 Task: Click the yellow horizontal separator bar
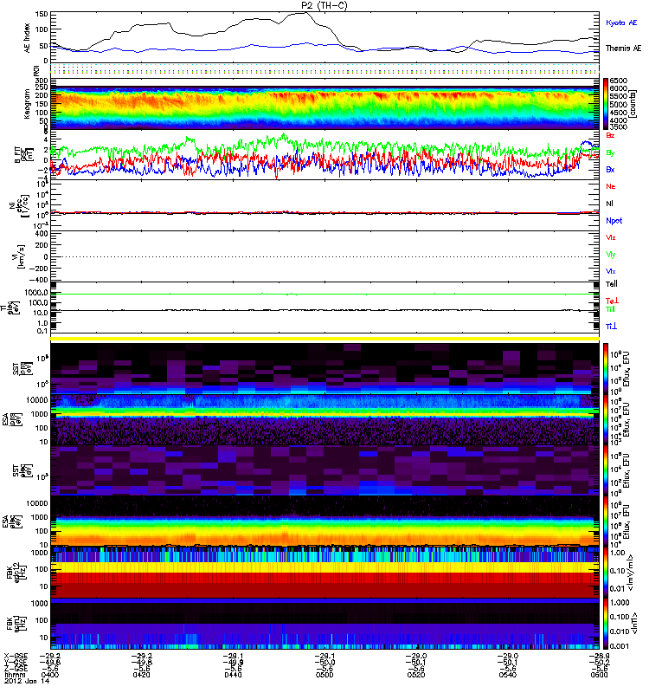click(325, 339)
